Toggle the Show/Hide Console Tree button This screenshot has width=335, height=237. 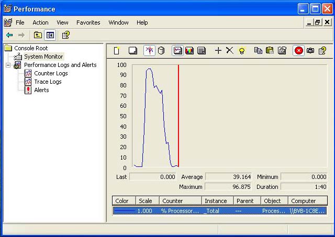point(50,35)
